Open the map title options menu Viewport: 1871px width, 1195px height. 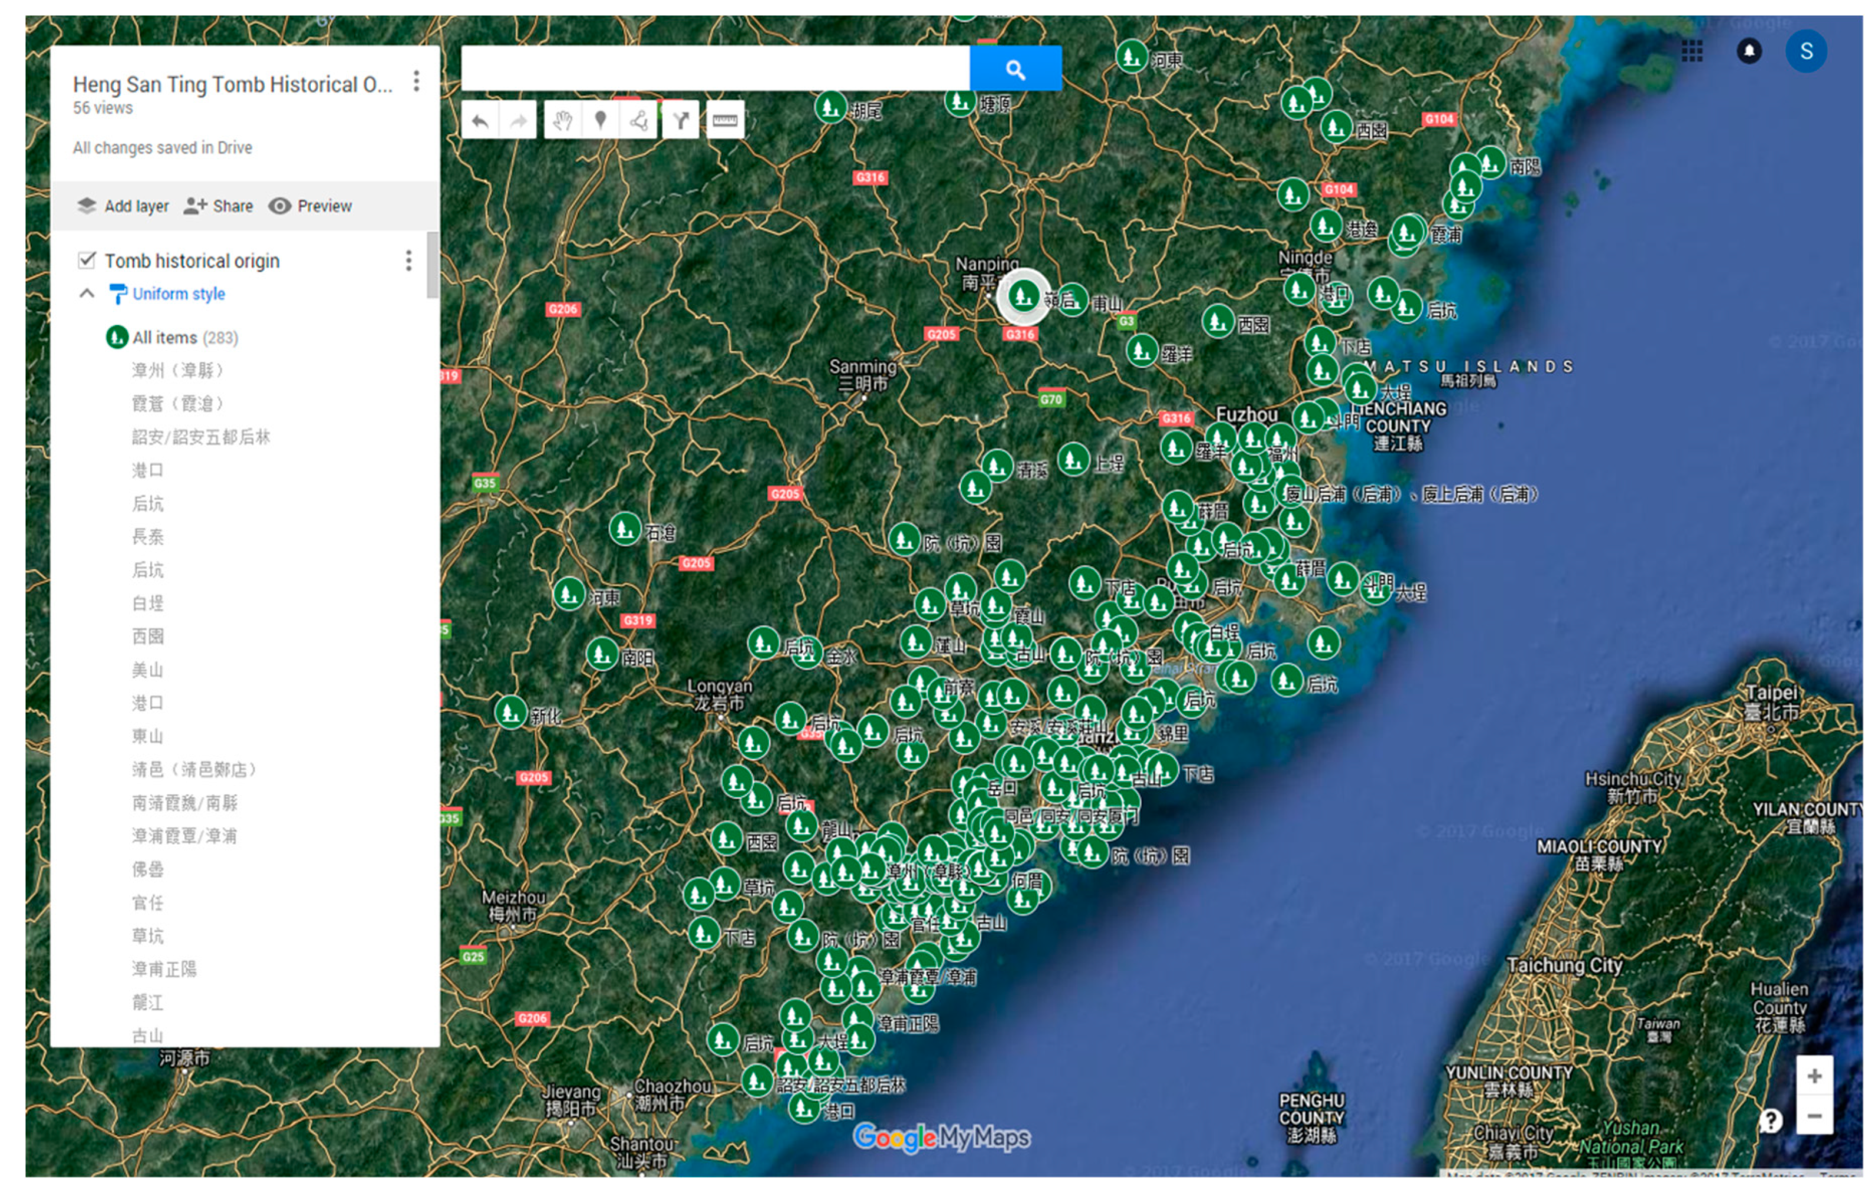click(417, 82)
